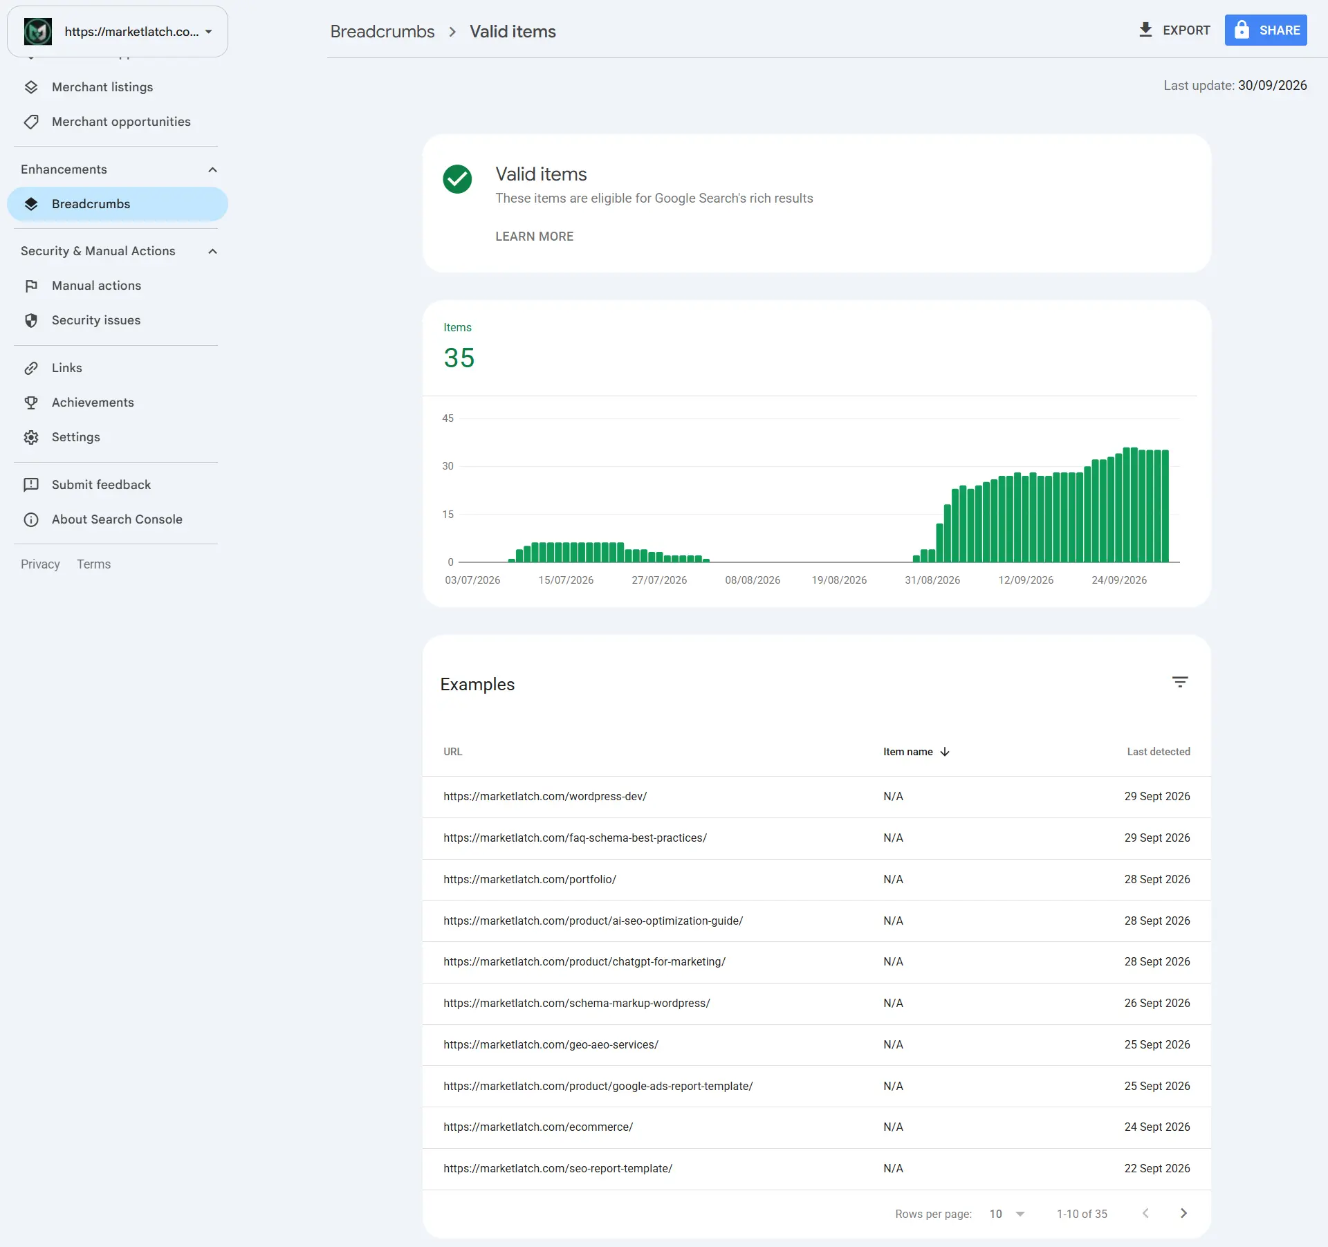Open the wordpress-dev URL row
This screenshot has height=1247, width=1328.
click(x=816, y=797)
